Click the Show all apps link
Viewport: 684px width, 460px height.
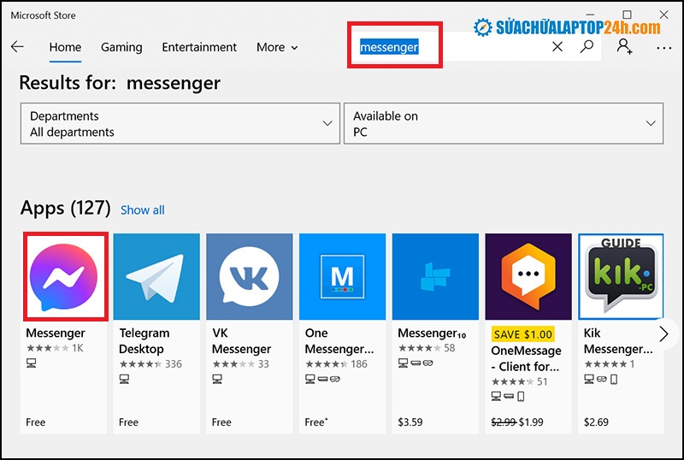tap(143, 209)
